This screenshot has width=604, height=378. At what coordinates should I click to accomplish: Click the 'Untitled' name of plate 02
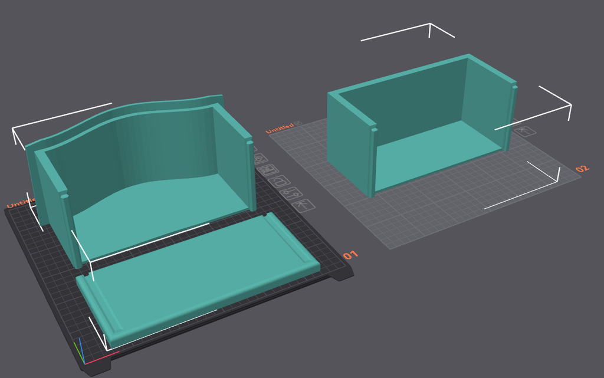[x=280, y=128]
